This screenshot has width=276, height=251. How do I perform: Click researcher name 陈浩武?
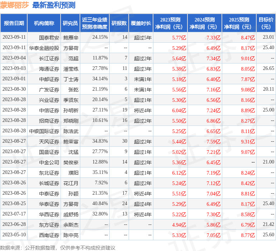coord(71,131)
